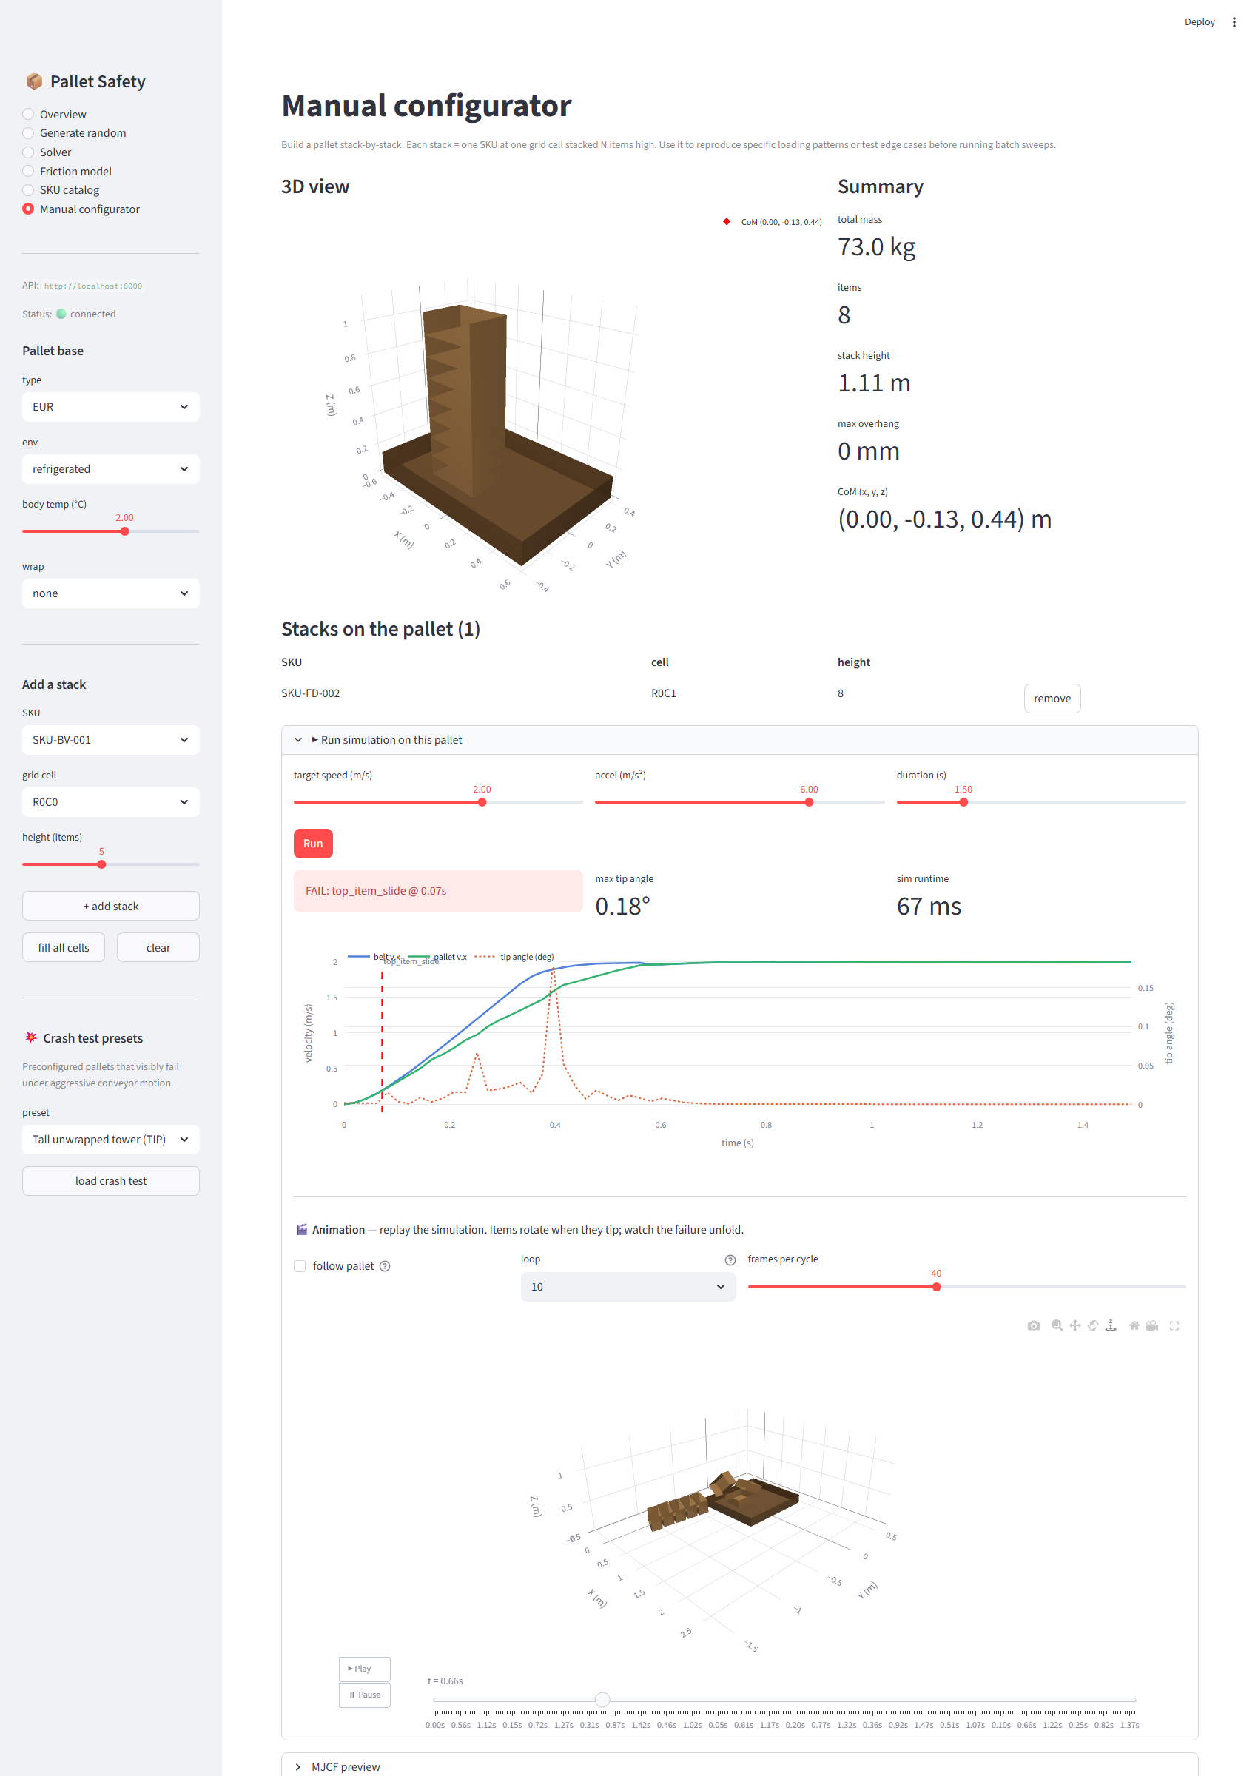Screen dimensions: 1258x1776
Task: Click the Deploy button
Action: point(1199,21)
